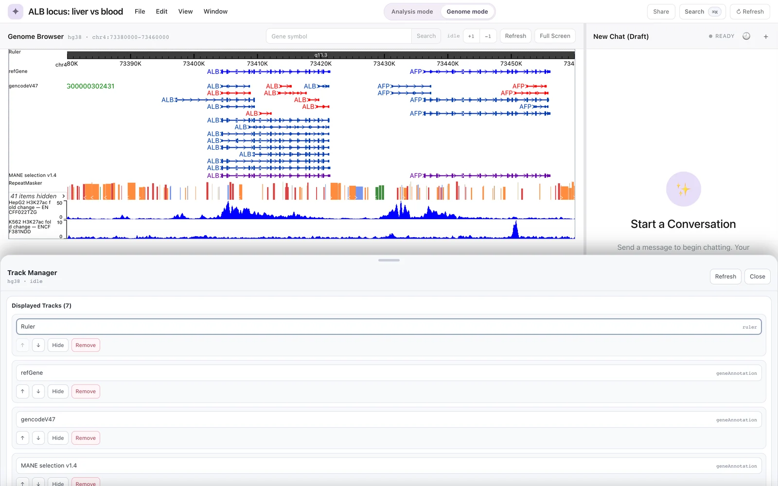Remove the gencodeV47 track
The image size is (778, 486).
pyautogui.click(x=86, y=438)
